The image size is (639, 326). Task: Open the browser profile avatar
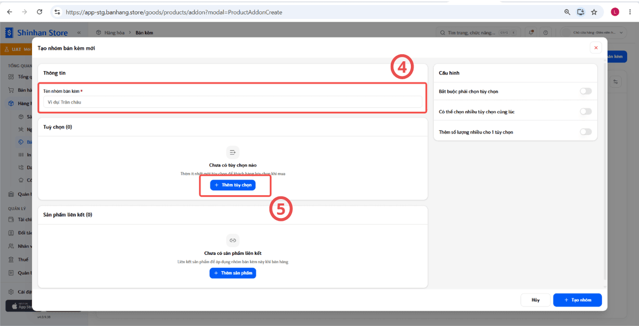pos(615,12)
